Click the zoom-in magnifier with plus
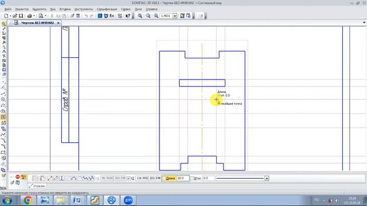 pyautogui.click(x=156, y=16)
